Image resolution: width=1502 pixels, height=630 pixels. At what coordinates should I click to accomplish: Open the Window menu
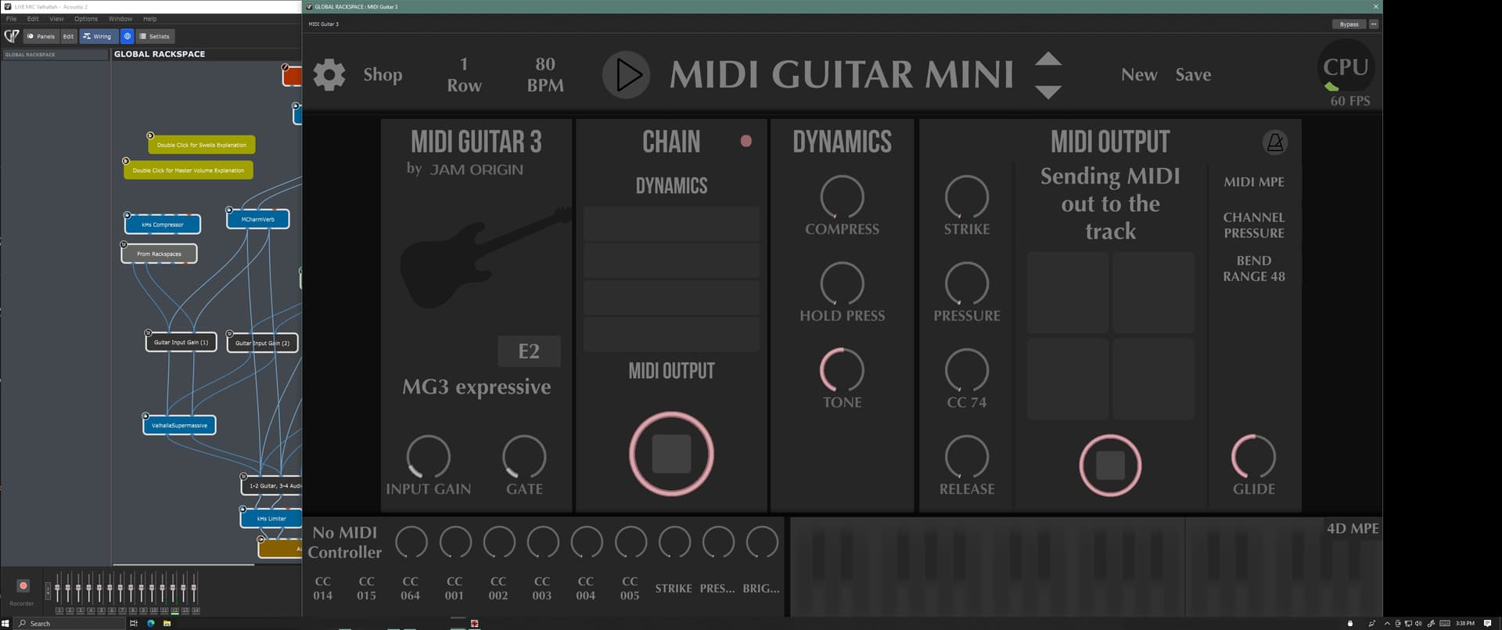(120, 19)
